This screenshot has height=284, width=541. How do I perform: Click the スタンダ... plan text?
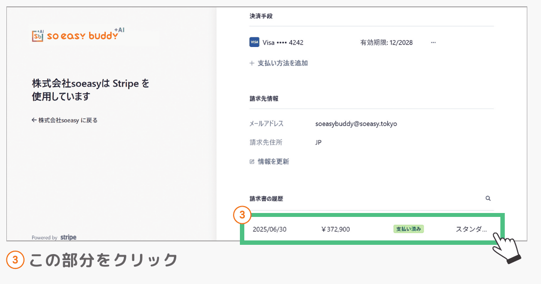tap(471, 230)
